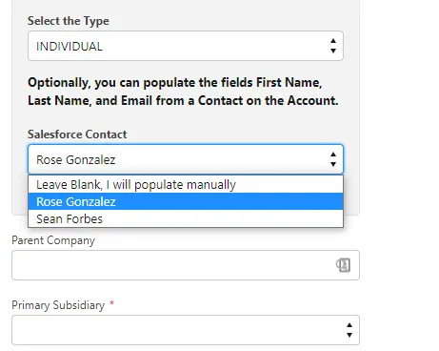
Task: Click the Select the Type label
Action: (69, 21)
